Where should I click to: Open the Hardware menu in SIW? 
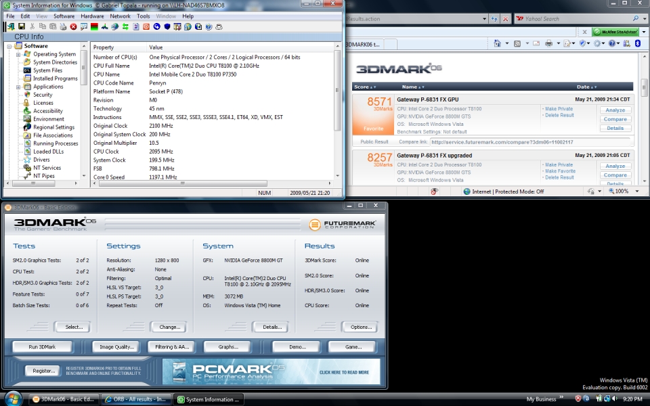(x=93, y=16)
